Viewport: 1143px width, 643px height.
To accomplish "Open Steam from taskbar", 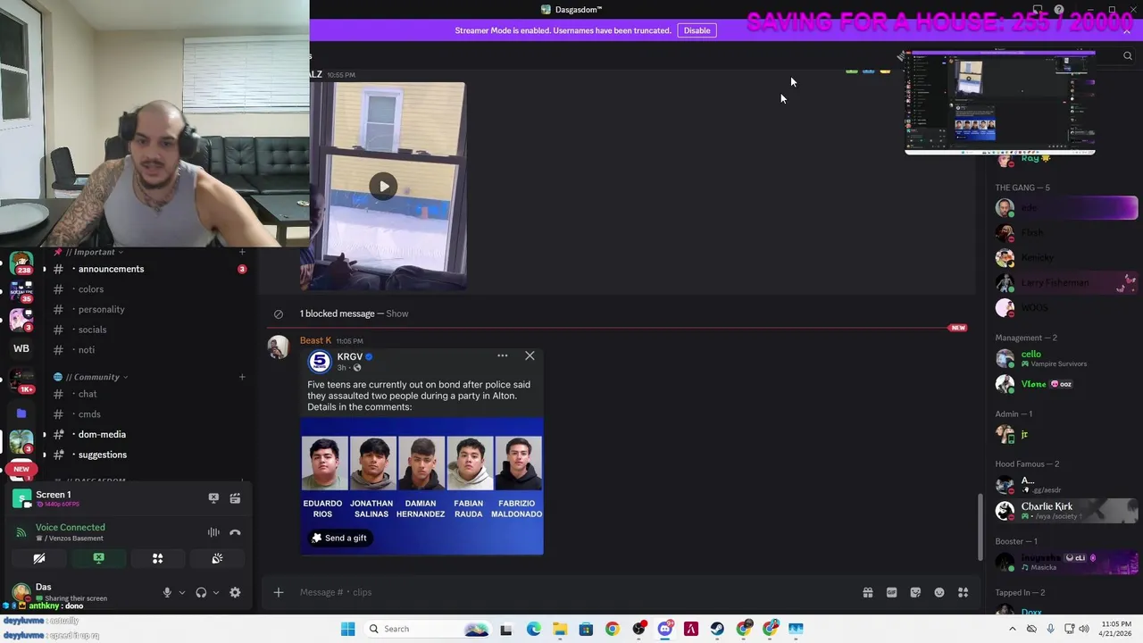I will [717, 629].
